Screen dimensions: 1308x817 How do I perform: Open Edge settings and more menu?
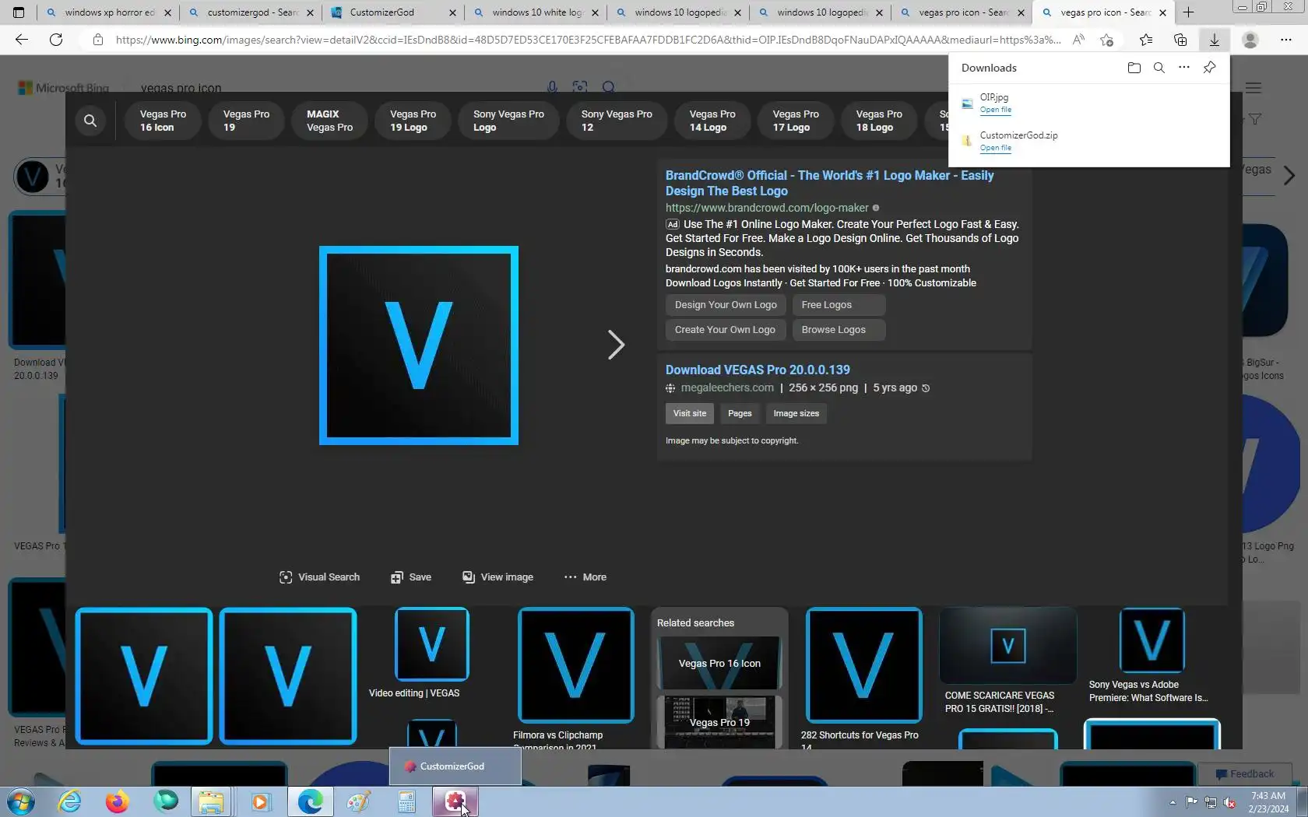point(1286,40)
